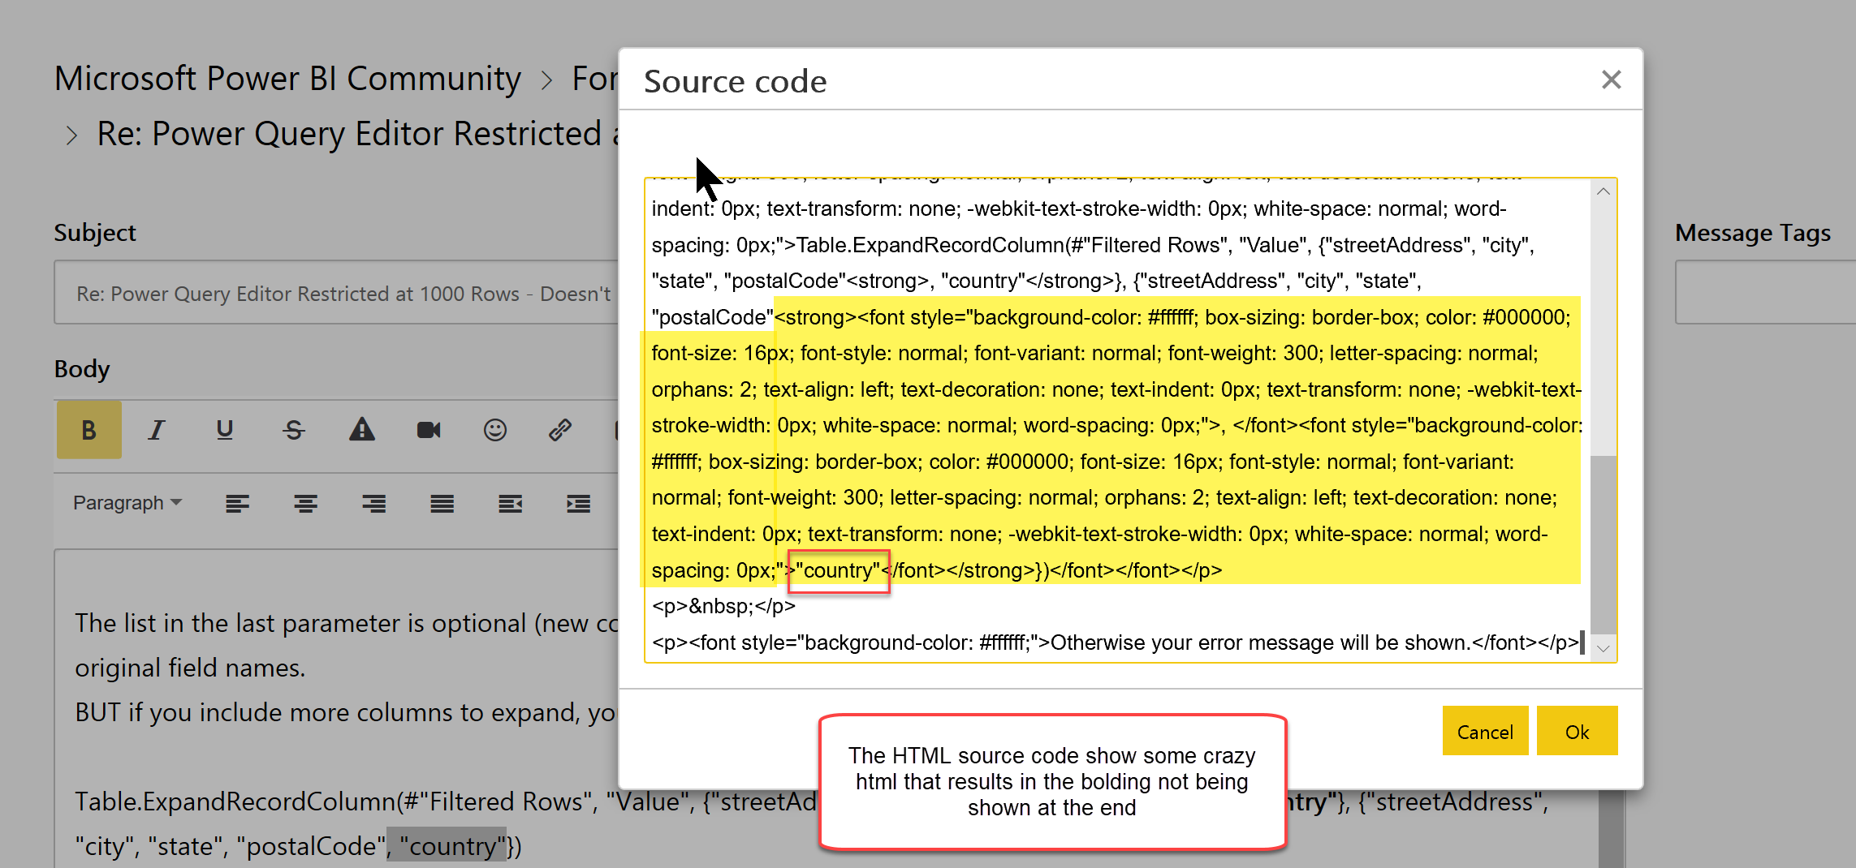Open the Paragraph format dropdown

tap(127, 503)
